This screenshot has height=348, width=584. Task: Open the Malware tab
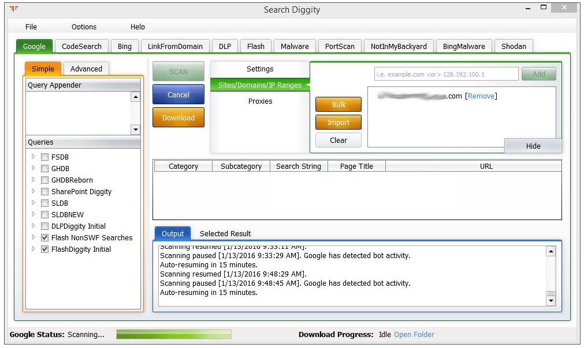pos(295,47)
